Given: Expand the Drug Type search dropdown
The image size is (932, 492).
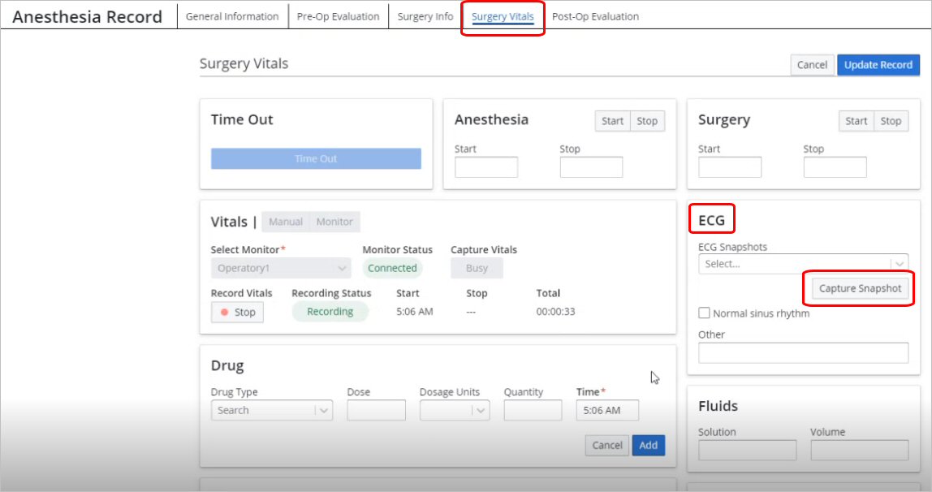Looking at the screenshot, I should click(272, 411).
